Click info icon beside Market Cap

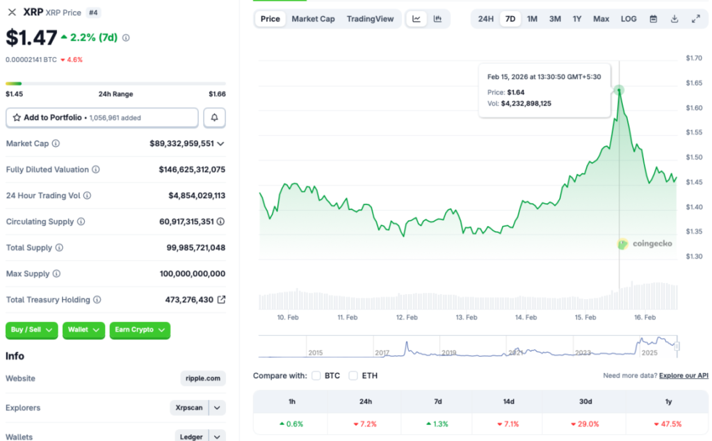point(56,143)
